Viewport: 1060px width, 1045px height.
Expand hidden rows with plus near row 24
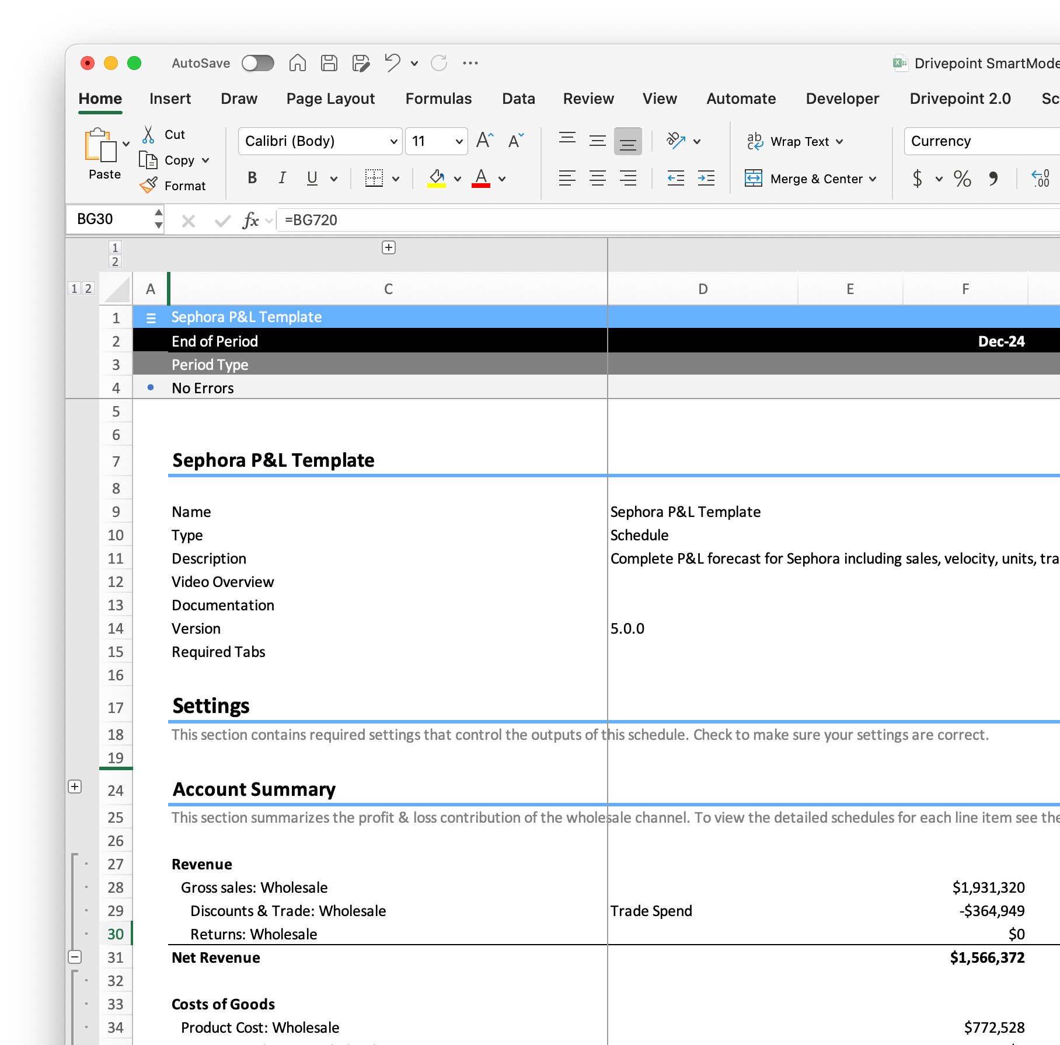click(x=75, y=787)
